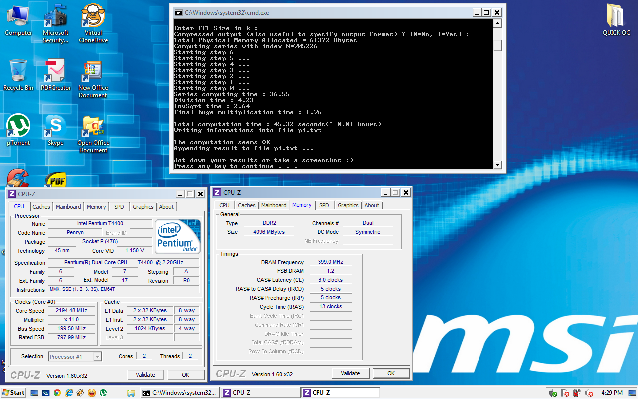Select the New Office Document shortcut
Screen dimensions: 638x399
point(93,80)
